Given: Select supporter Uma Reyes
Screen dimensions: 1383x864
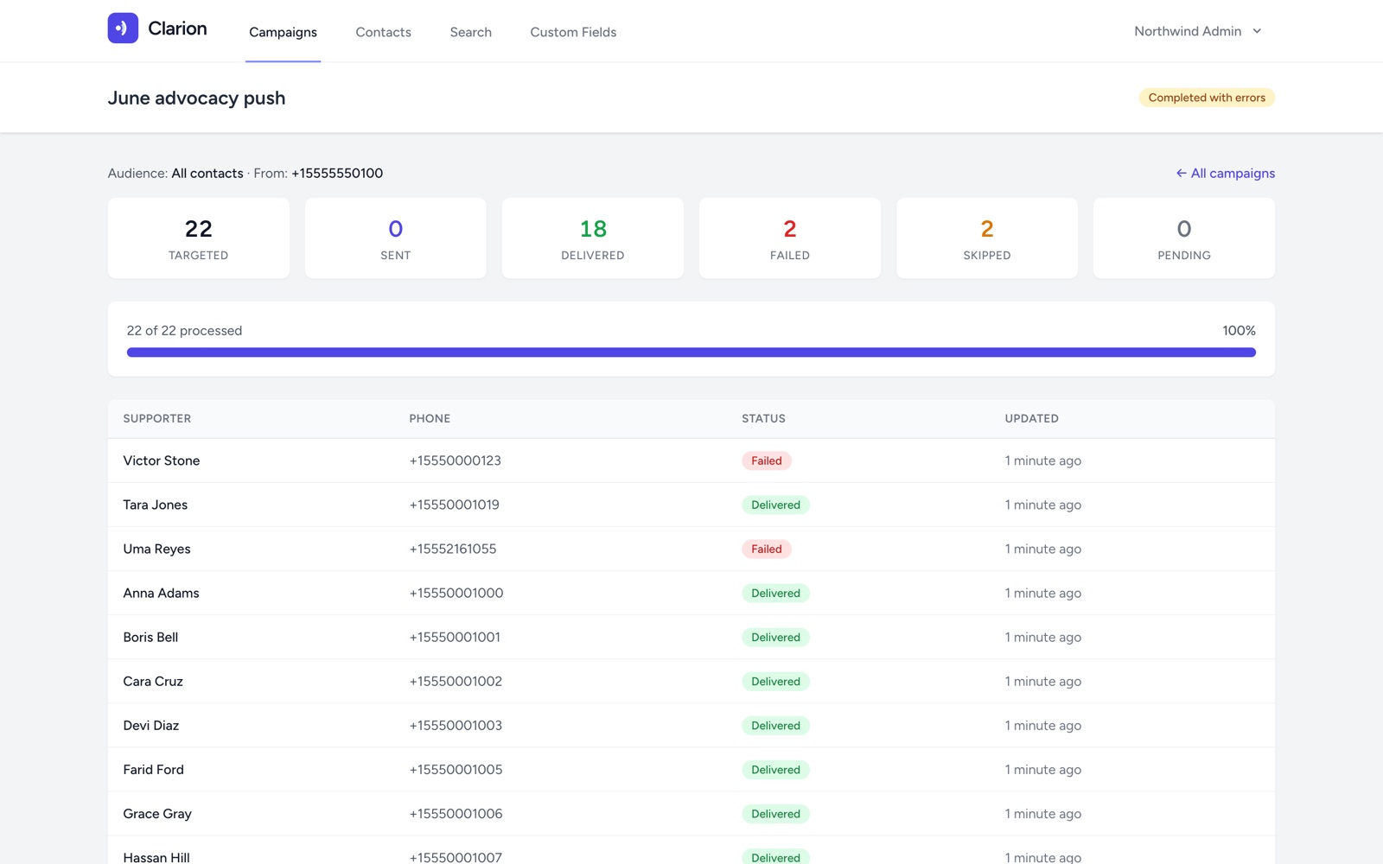Looking at the screenshot, I should pos(156,549).
